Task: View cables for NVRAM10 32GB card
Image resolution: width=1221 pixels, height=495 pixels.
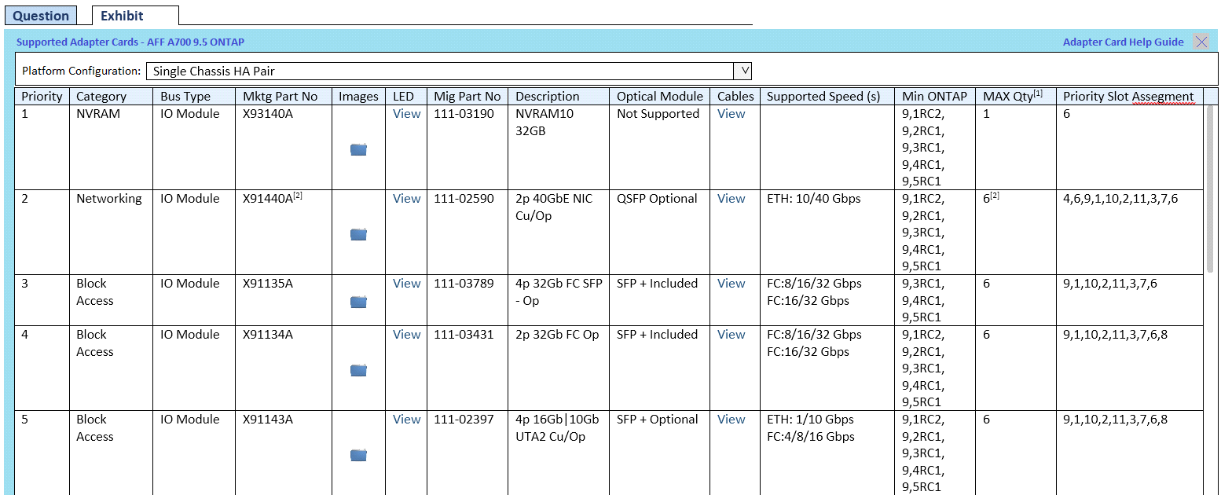Action: [731, 114]
